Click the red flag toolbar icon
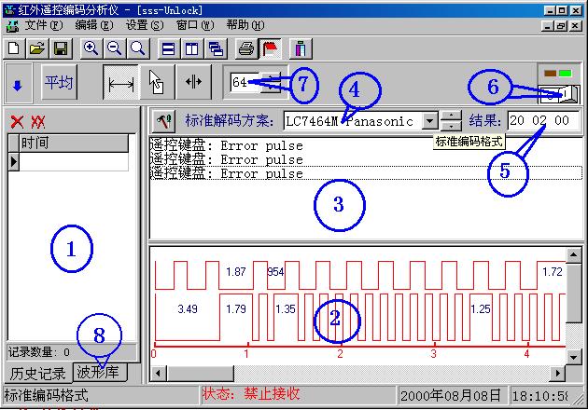Image resolution: width=588 pixels, height=410 pixels. tap(268, 48)
